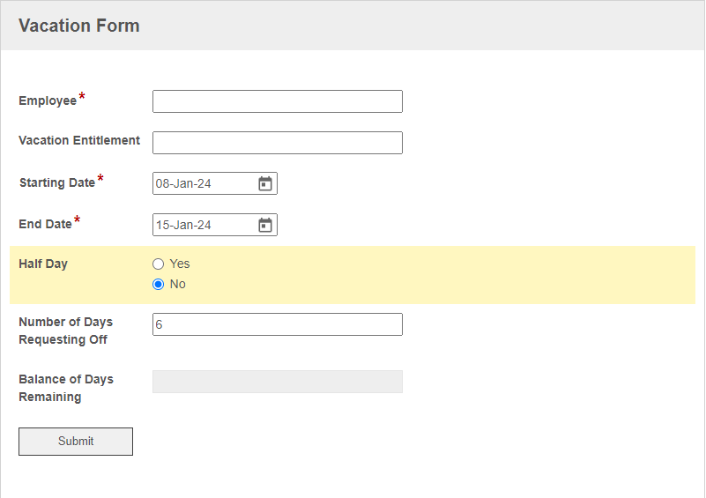
Task: Click the Vacation Entitlement label text
Action: point(79,140)
